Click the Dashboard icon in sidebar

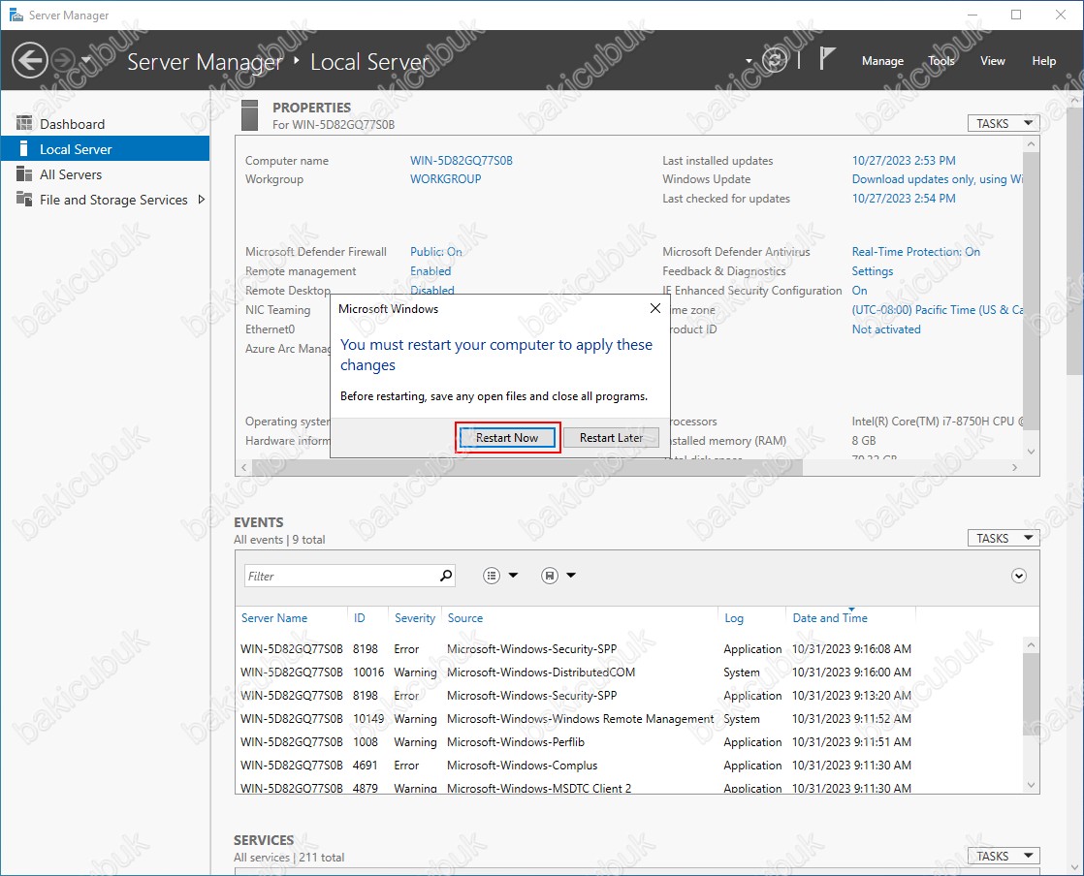(24, 124)
